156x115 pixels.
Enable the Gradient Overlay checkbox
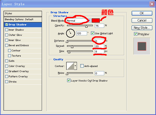(x=6, y=71)
